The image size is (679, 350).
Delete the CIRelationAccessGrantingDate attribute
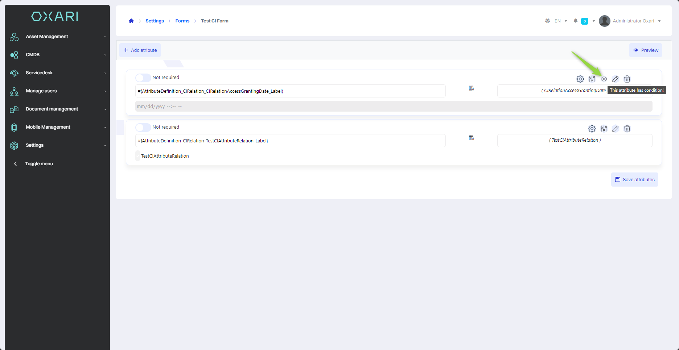(627, 79)
